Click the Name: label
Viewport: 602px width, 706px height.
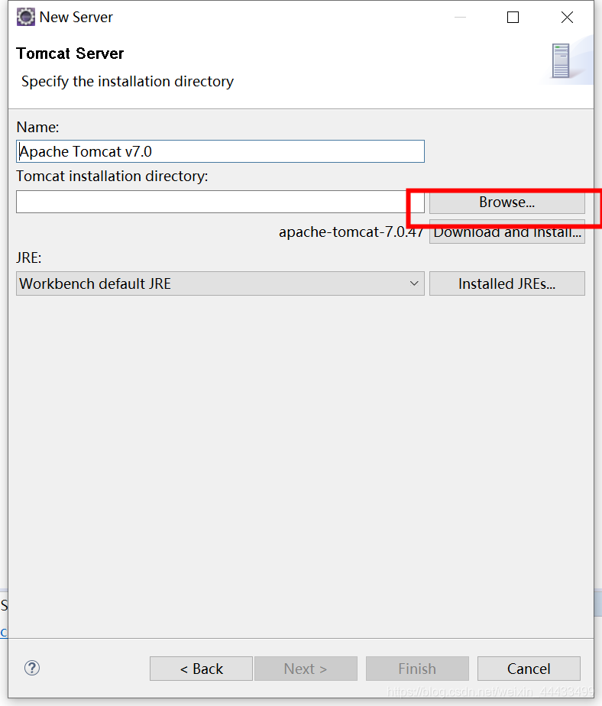[x=38, y=128]
